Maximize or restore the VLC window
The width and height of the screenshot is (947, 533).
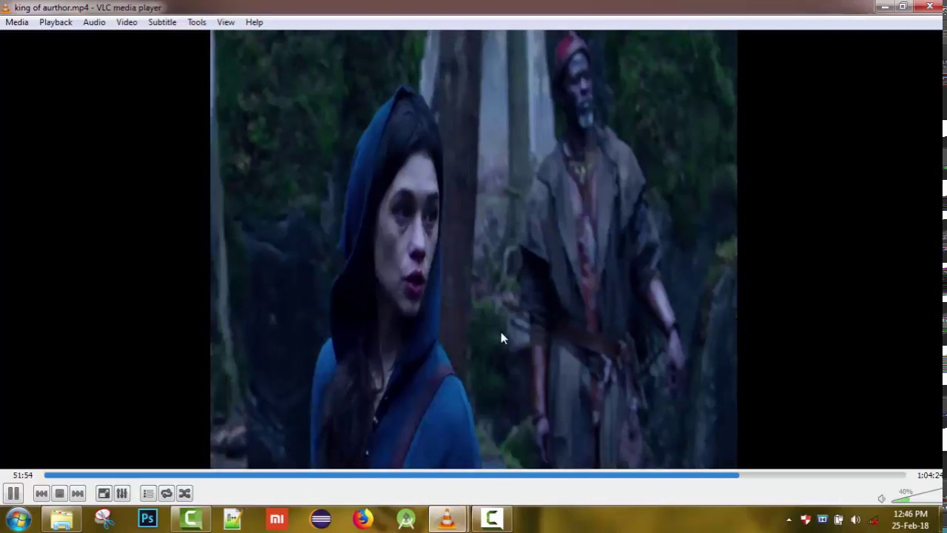(903, 7)
